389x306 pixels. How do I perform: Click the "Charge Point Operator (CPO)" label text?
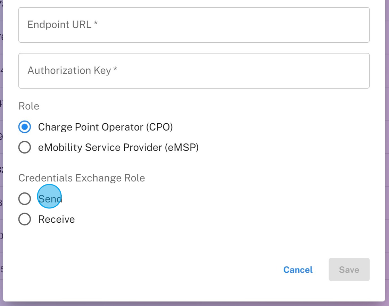(105, 127)
